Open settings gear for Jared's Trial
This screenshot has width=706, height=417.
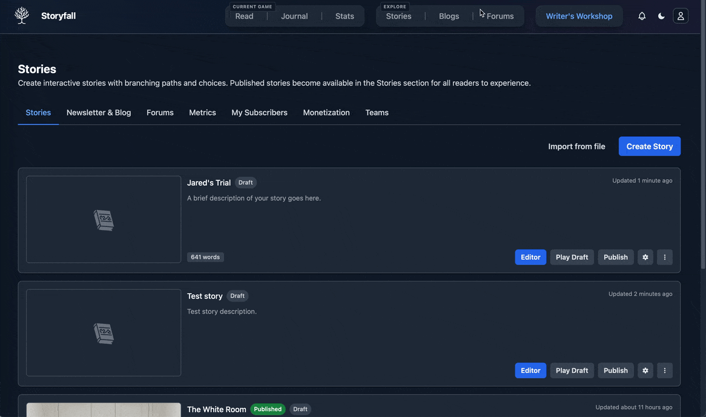click(x=645, y=257)
